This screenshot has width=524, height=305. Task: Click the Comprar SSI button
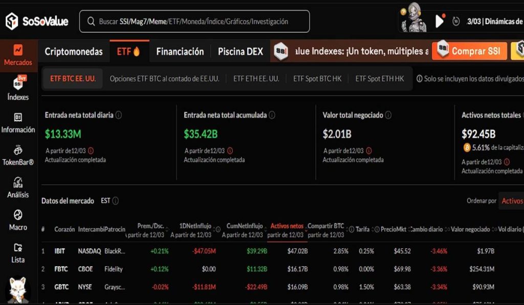point(469,51)
